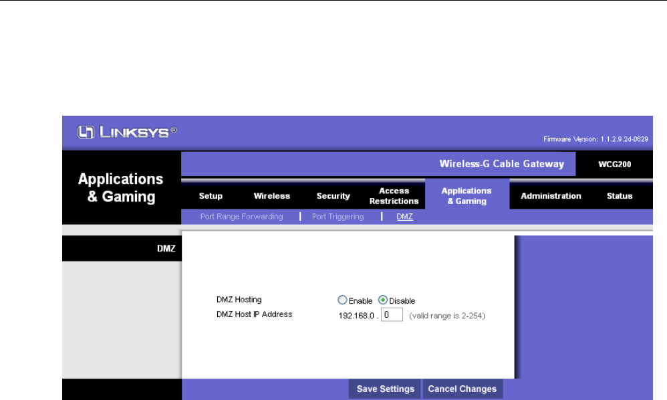This screenshot has height=400, width=667.
Task: Go to Access Restrictions tab
Action: click(x=394, y=196)
